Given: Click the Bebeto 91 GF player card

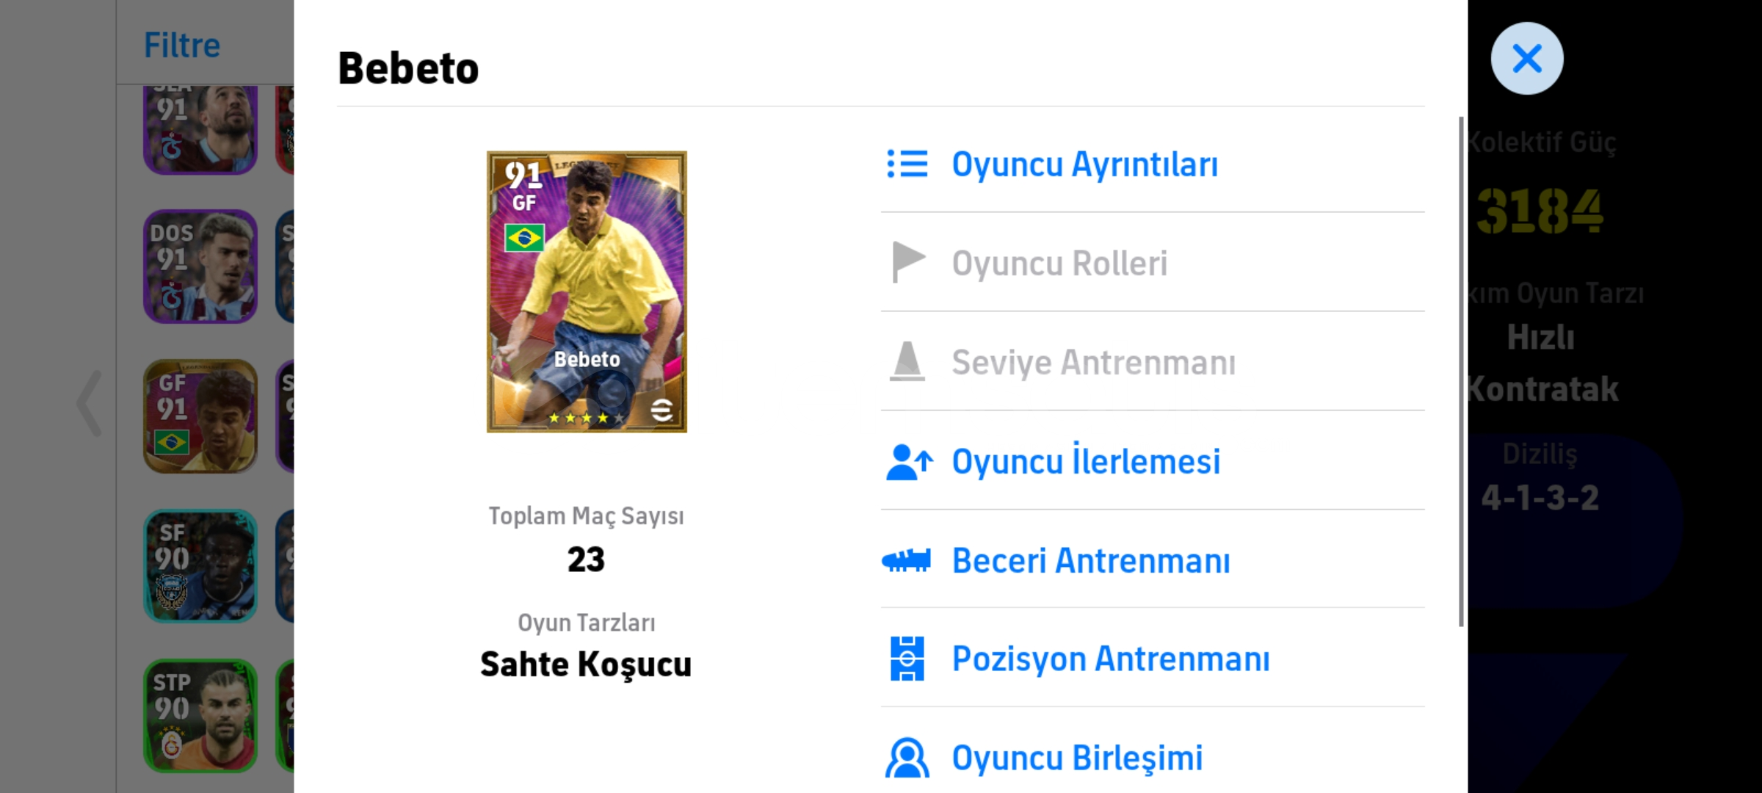Looking at the screenshot, I should pos(587,292).
